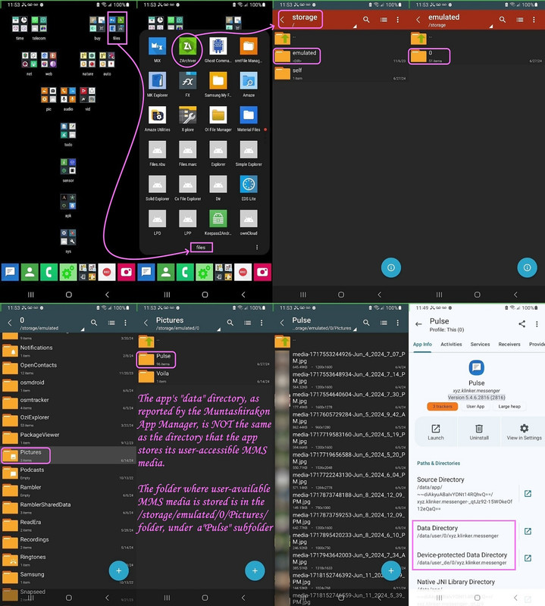Image resolution: width=545 pixels, height=606 pixels.
Task: Open Simple Explorer app icon
Action: click(x=249, y=150)
